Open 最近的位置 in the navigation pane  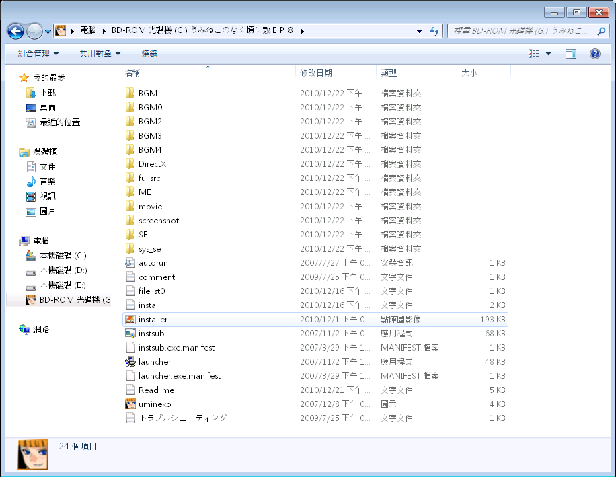coord(53,122)
